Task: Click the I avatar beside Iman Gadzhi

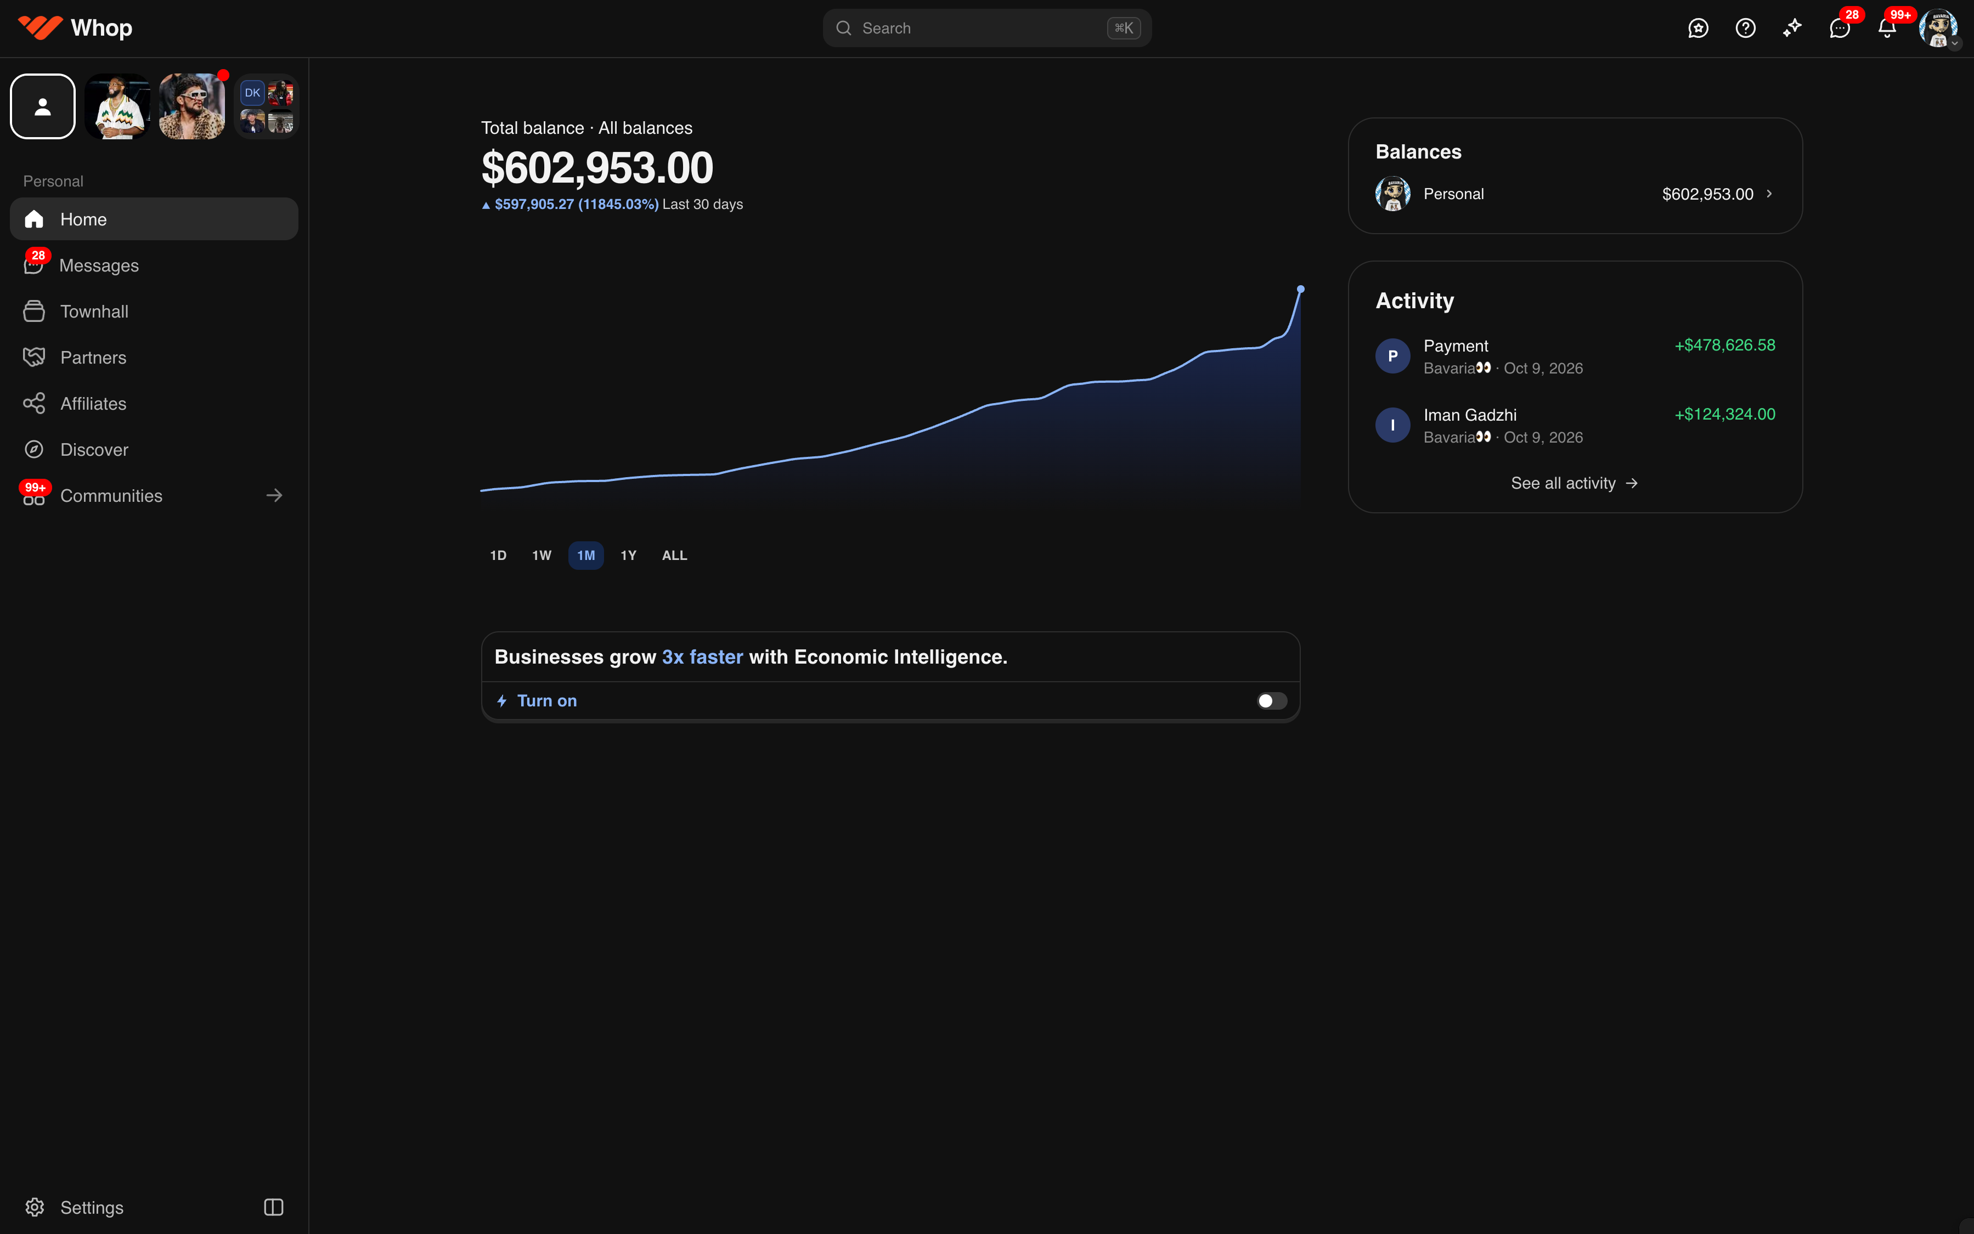Action: [1393, 425]
